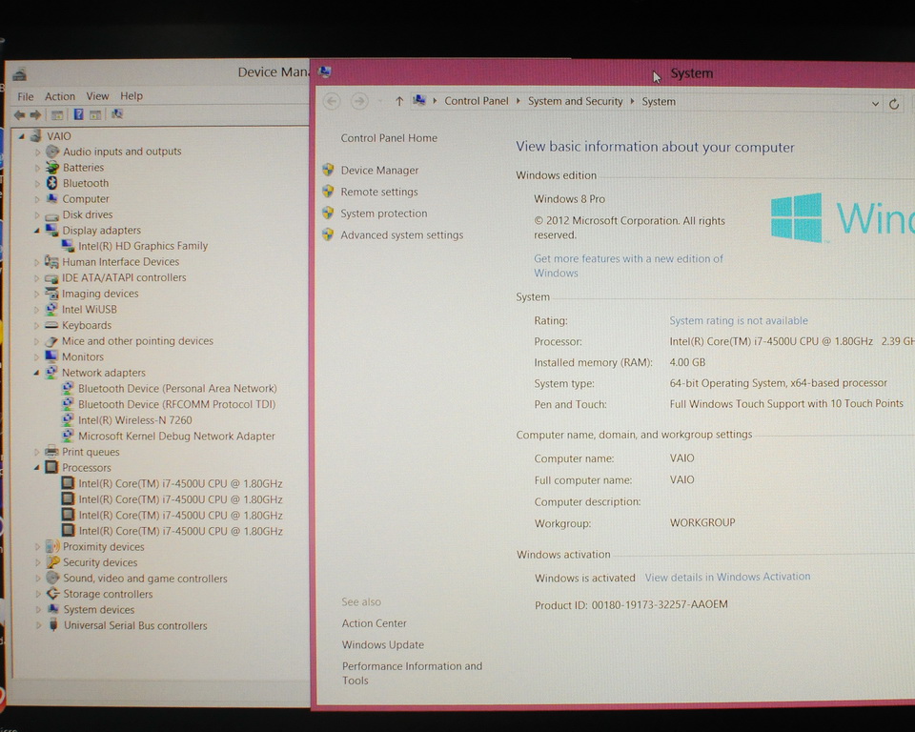The height and width of the screenshot is (732, 915).
Task: Expand the Bluetooth category
Action: 37,183
